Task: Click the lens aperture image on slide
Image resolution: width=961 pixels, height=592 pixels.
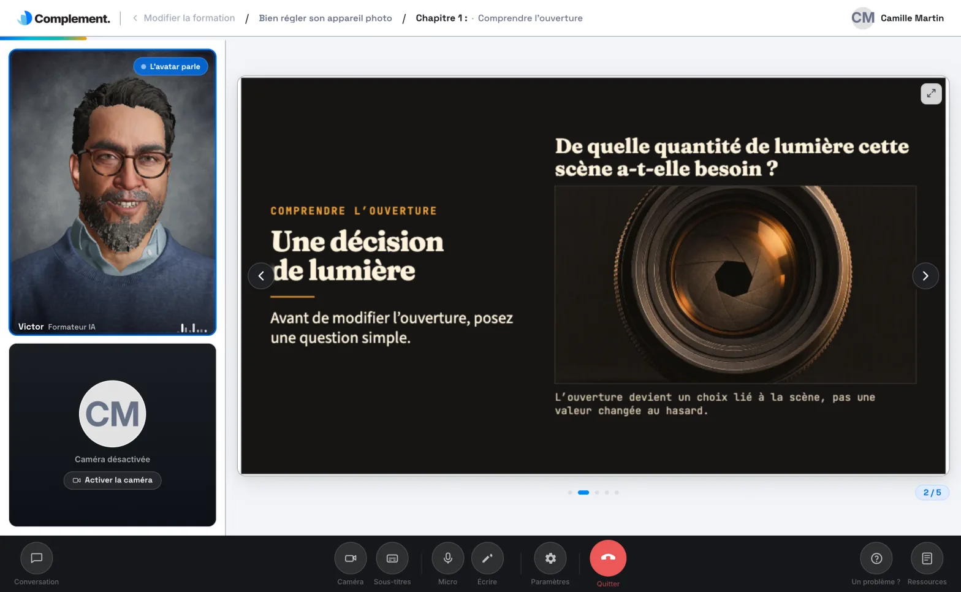Action: point(735,284)
